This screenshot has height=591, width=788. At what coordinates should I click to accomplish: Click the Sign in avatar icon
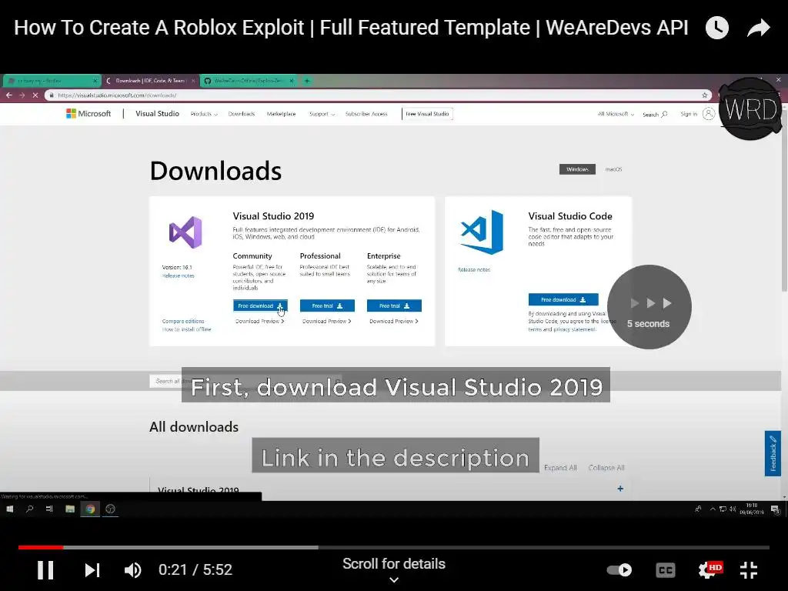pyautogui.click(x=708, y=114)
